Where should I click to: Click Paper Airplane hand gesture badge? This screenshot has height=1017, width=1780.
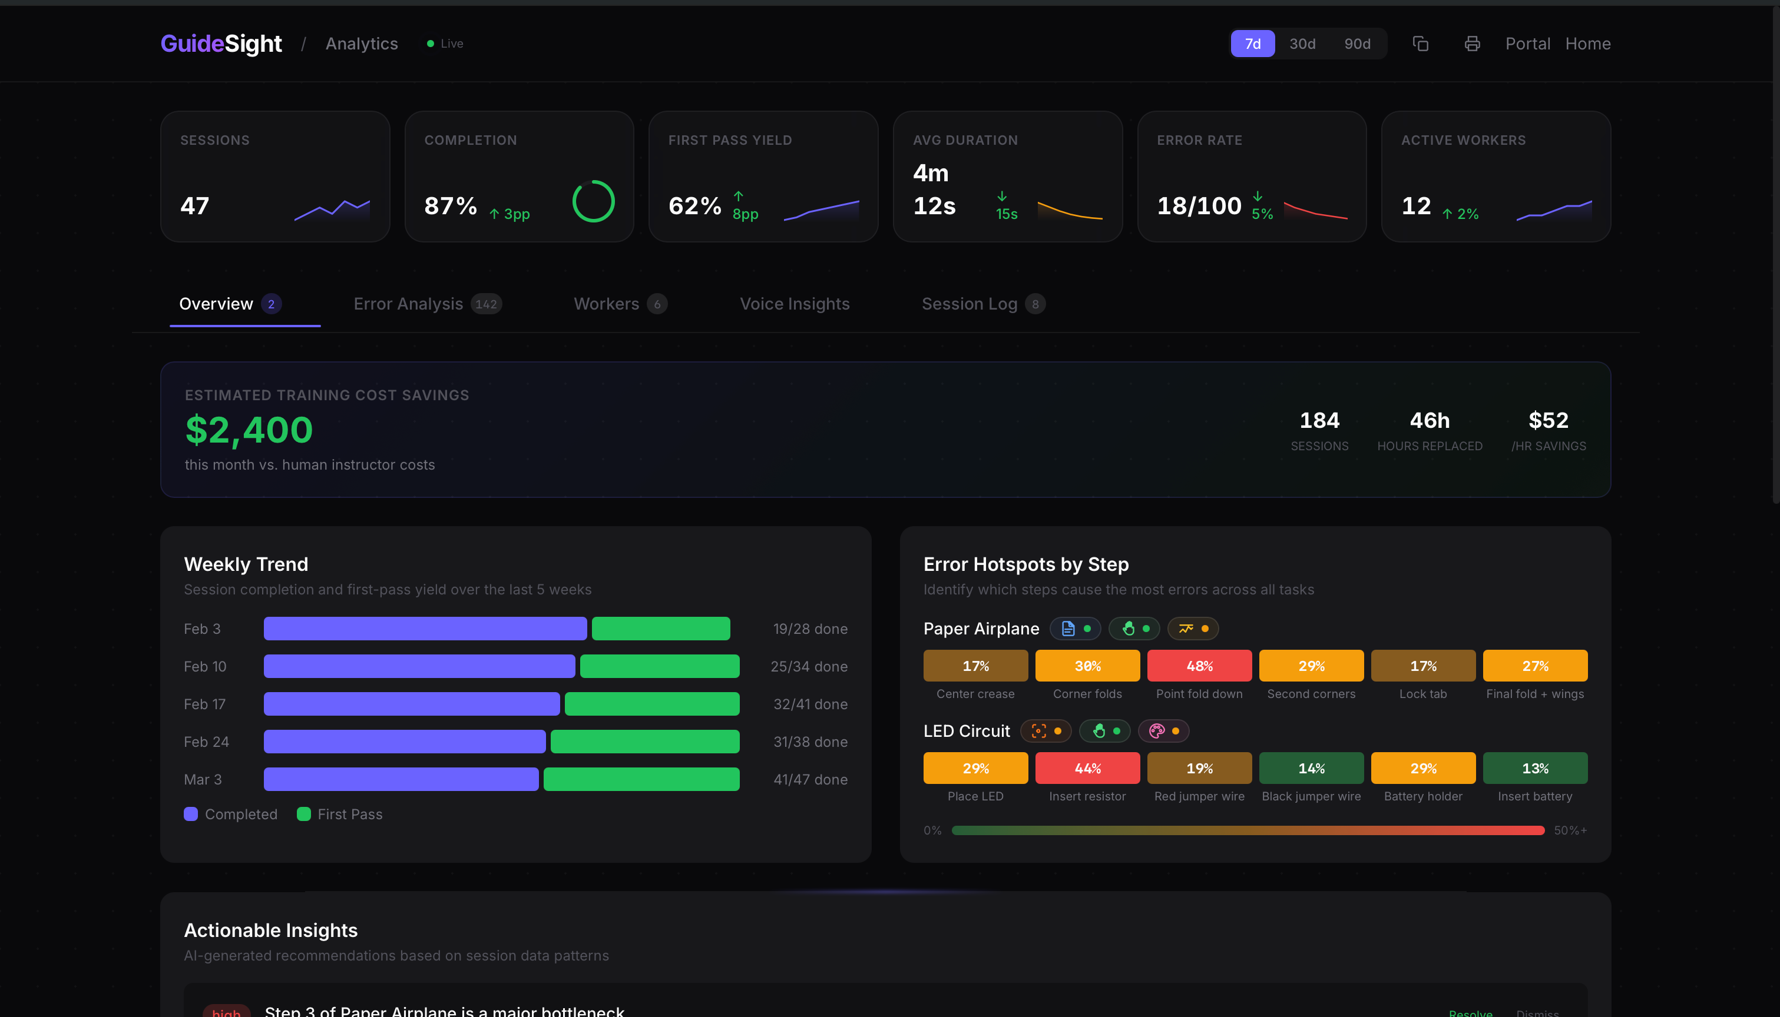click(1133, 629)
